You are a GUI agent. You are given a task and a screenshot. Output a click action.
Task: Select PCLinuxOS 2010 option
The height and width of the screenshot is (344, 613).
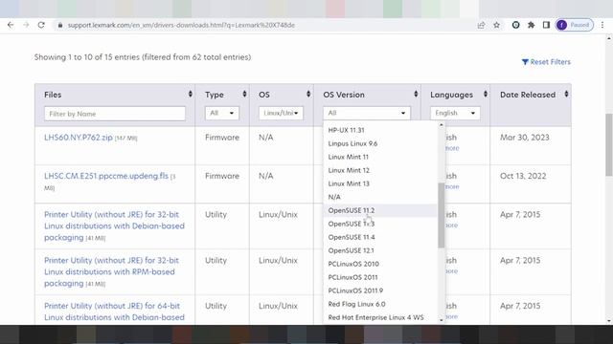(x=380, y=264)
